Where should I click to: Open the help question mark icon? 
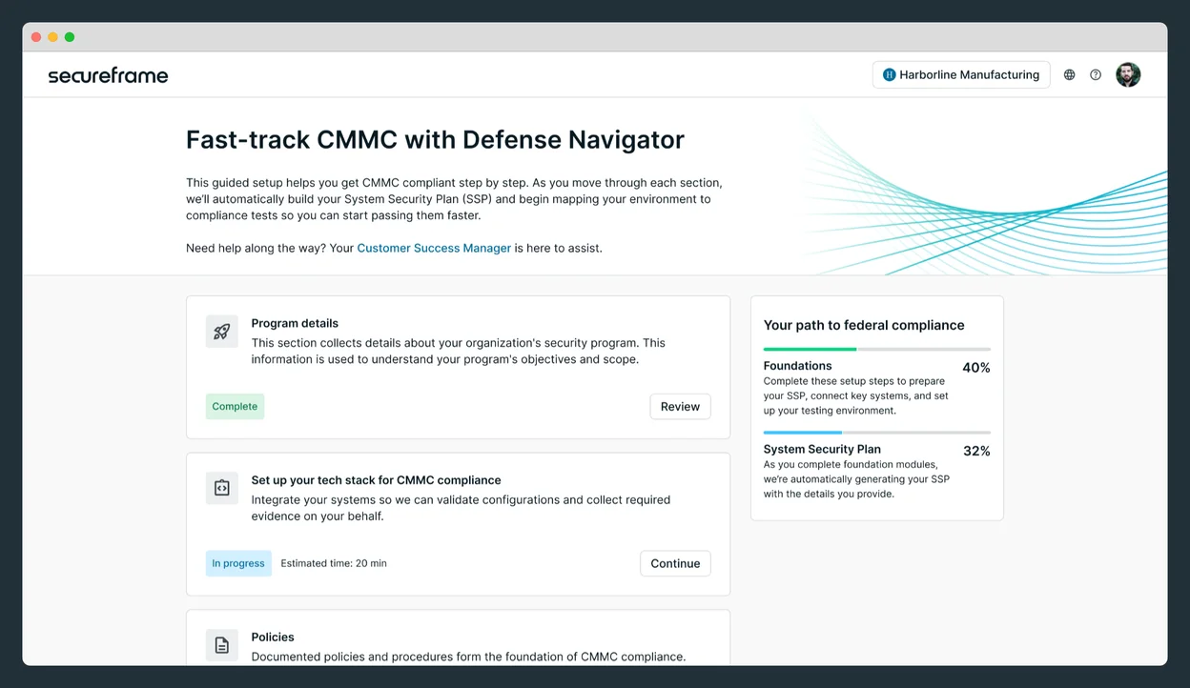point(1096,74)
